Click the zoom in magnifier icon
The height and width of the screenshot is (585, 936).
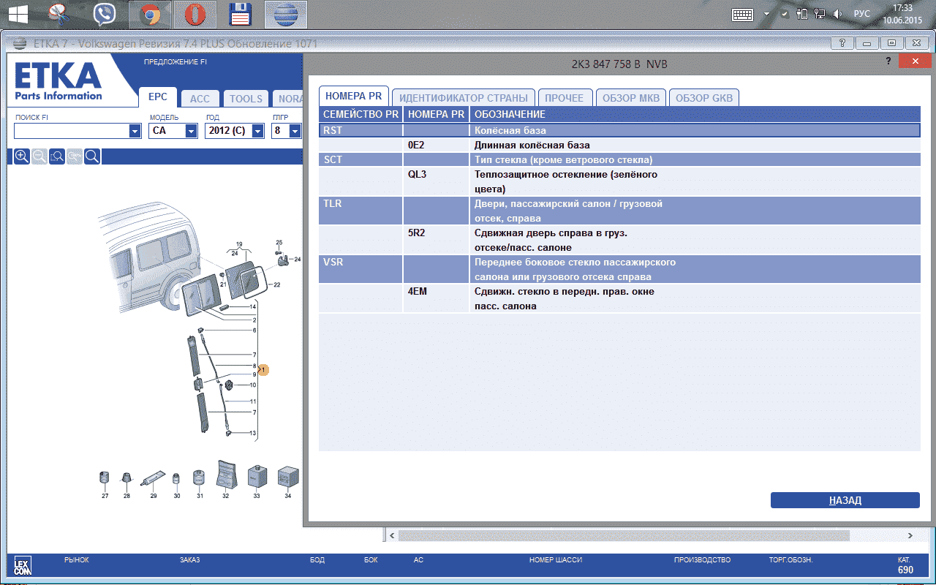(22, 156)
